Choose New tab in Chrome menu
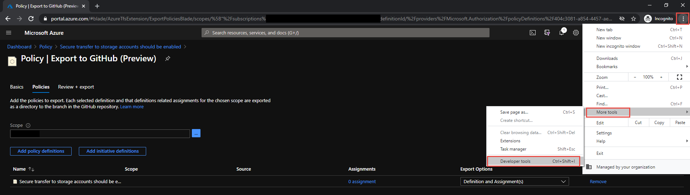690x195 pixels. [636, 30]
